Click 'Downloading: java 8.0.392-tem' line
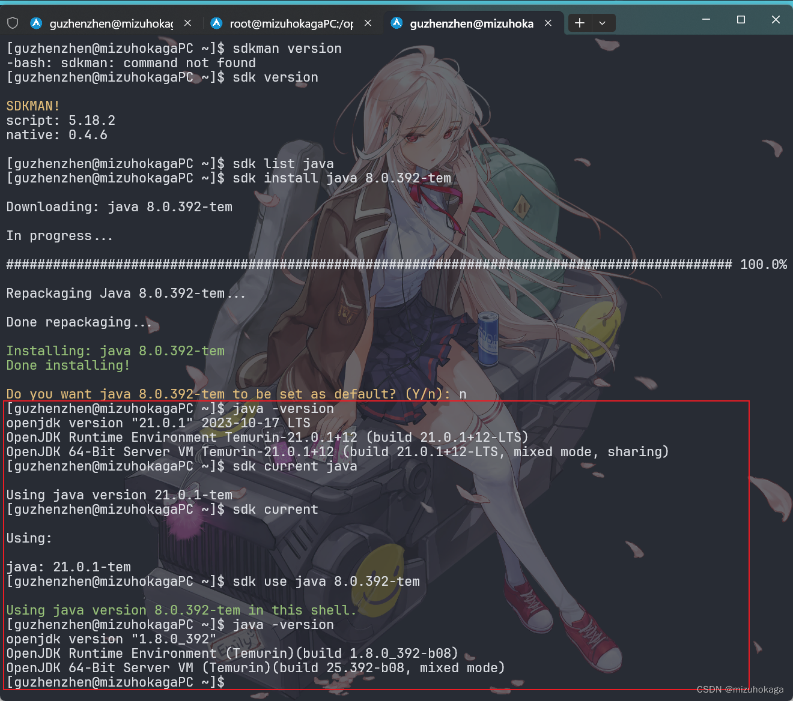The width and height of the screenshot is (793, 701). click(x=119, y=207)
